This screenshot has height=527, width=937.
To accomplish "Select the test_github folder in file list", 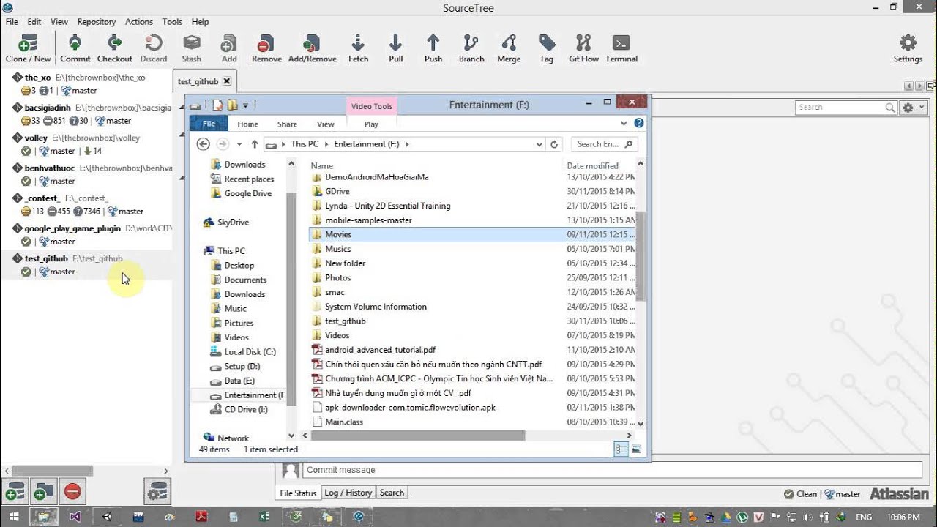I will 345,321.
